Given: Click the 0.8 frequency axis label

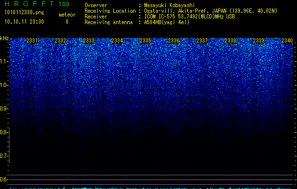Looking at the screenshot, I should [4, 132].
